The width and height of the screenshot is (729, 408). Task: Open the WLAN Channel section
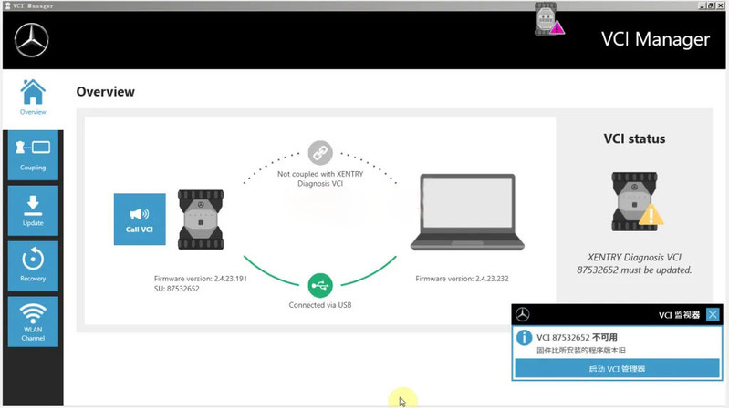[x=33, y=321]
